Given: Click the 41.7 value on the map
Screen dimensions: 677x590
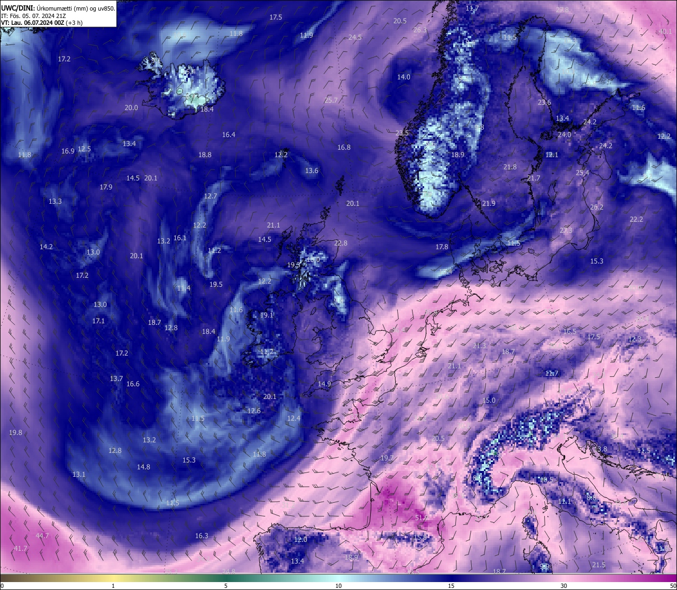Looking at the screenshot, I should [x=21, y=549].
